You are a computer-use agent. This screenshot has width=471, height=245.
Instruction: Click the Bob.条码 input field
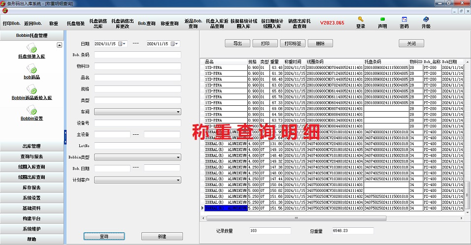(x=137, y=55)
